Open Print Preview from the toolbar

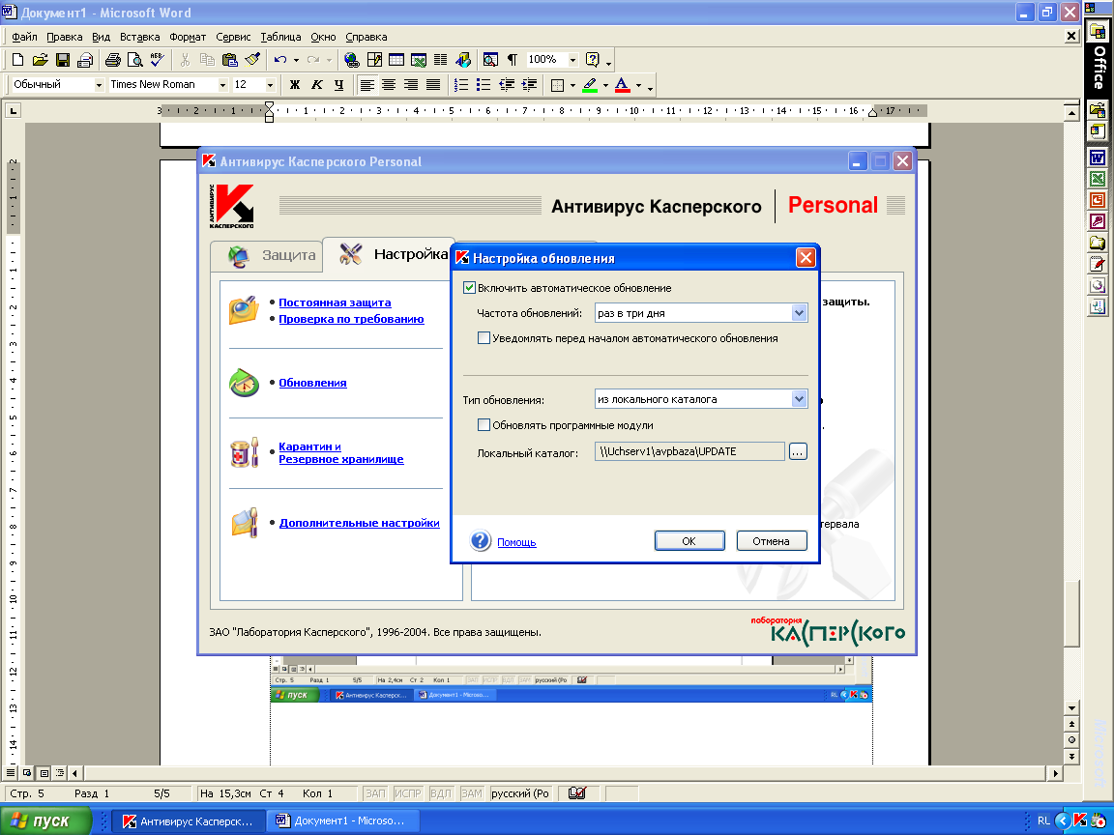pos(135,60)
